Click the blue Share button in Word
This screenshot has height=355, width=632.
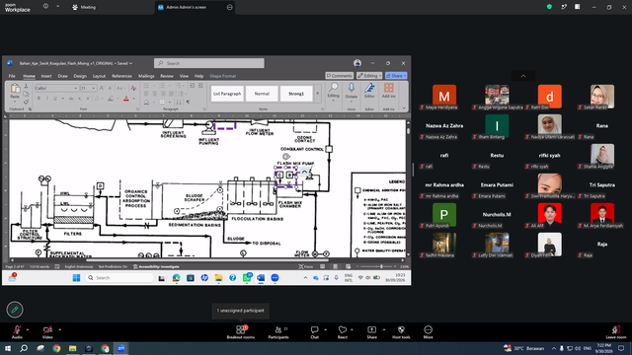(396, 76)
